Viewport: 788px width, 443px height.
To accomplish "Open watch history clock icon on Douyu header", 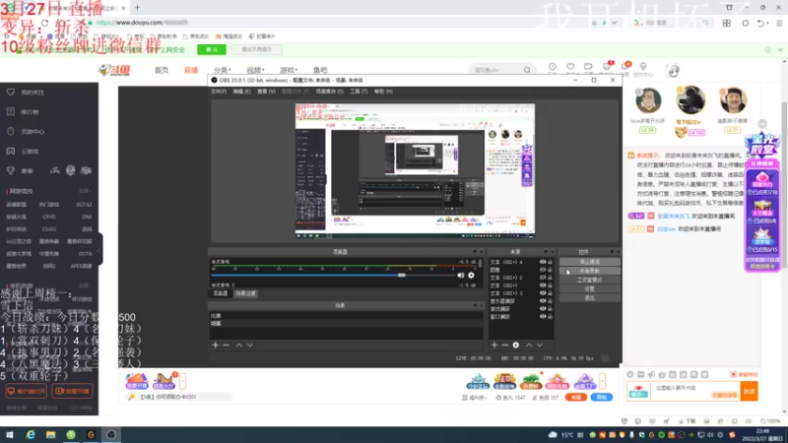I will pyautogui.click(x=552, y=66).
